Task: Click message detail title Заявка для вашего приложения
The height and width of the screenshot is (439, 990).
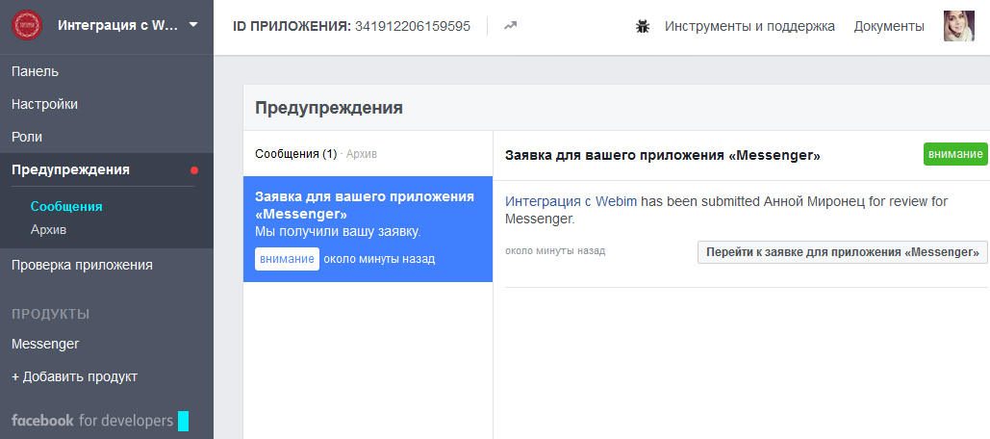Action: 663,155
